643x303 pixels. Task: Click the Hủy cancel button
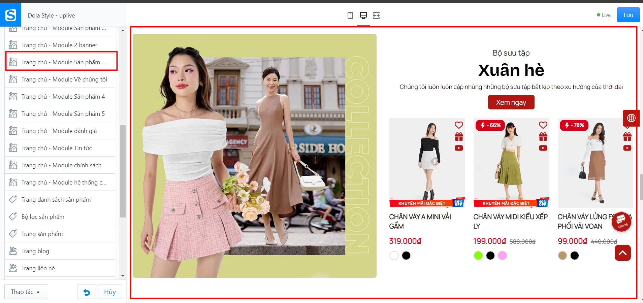(x=110, y=292)
